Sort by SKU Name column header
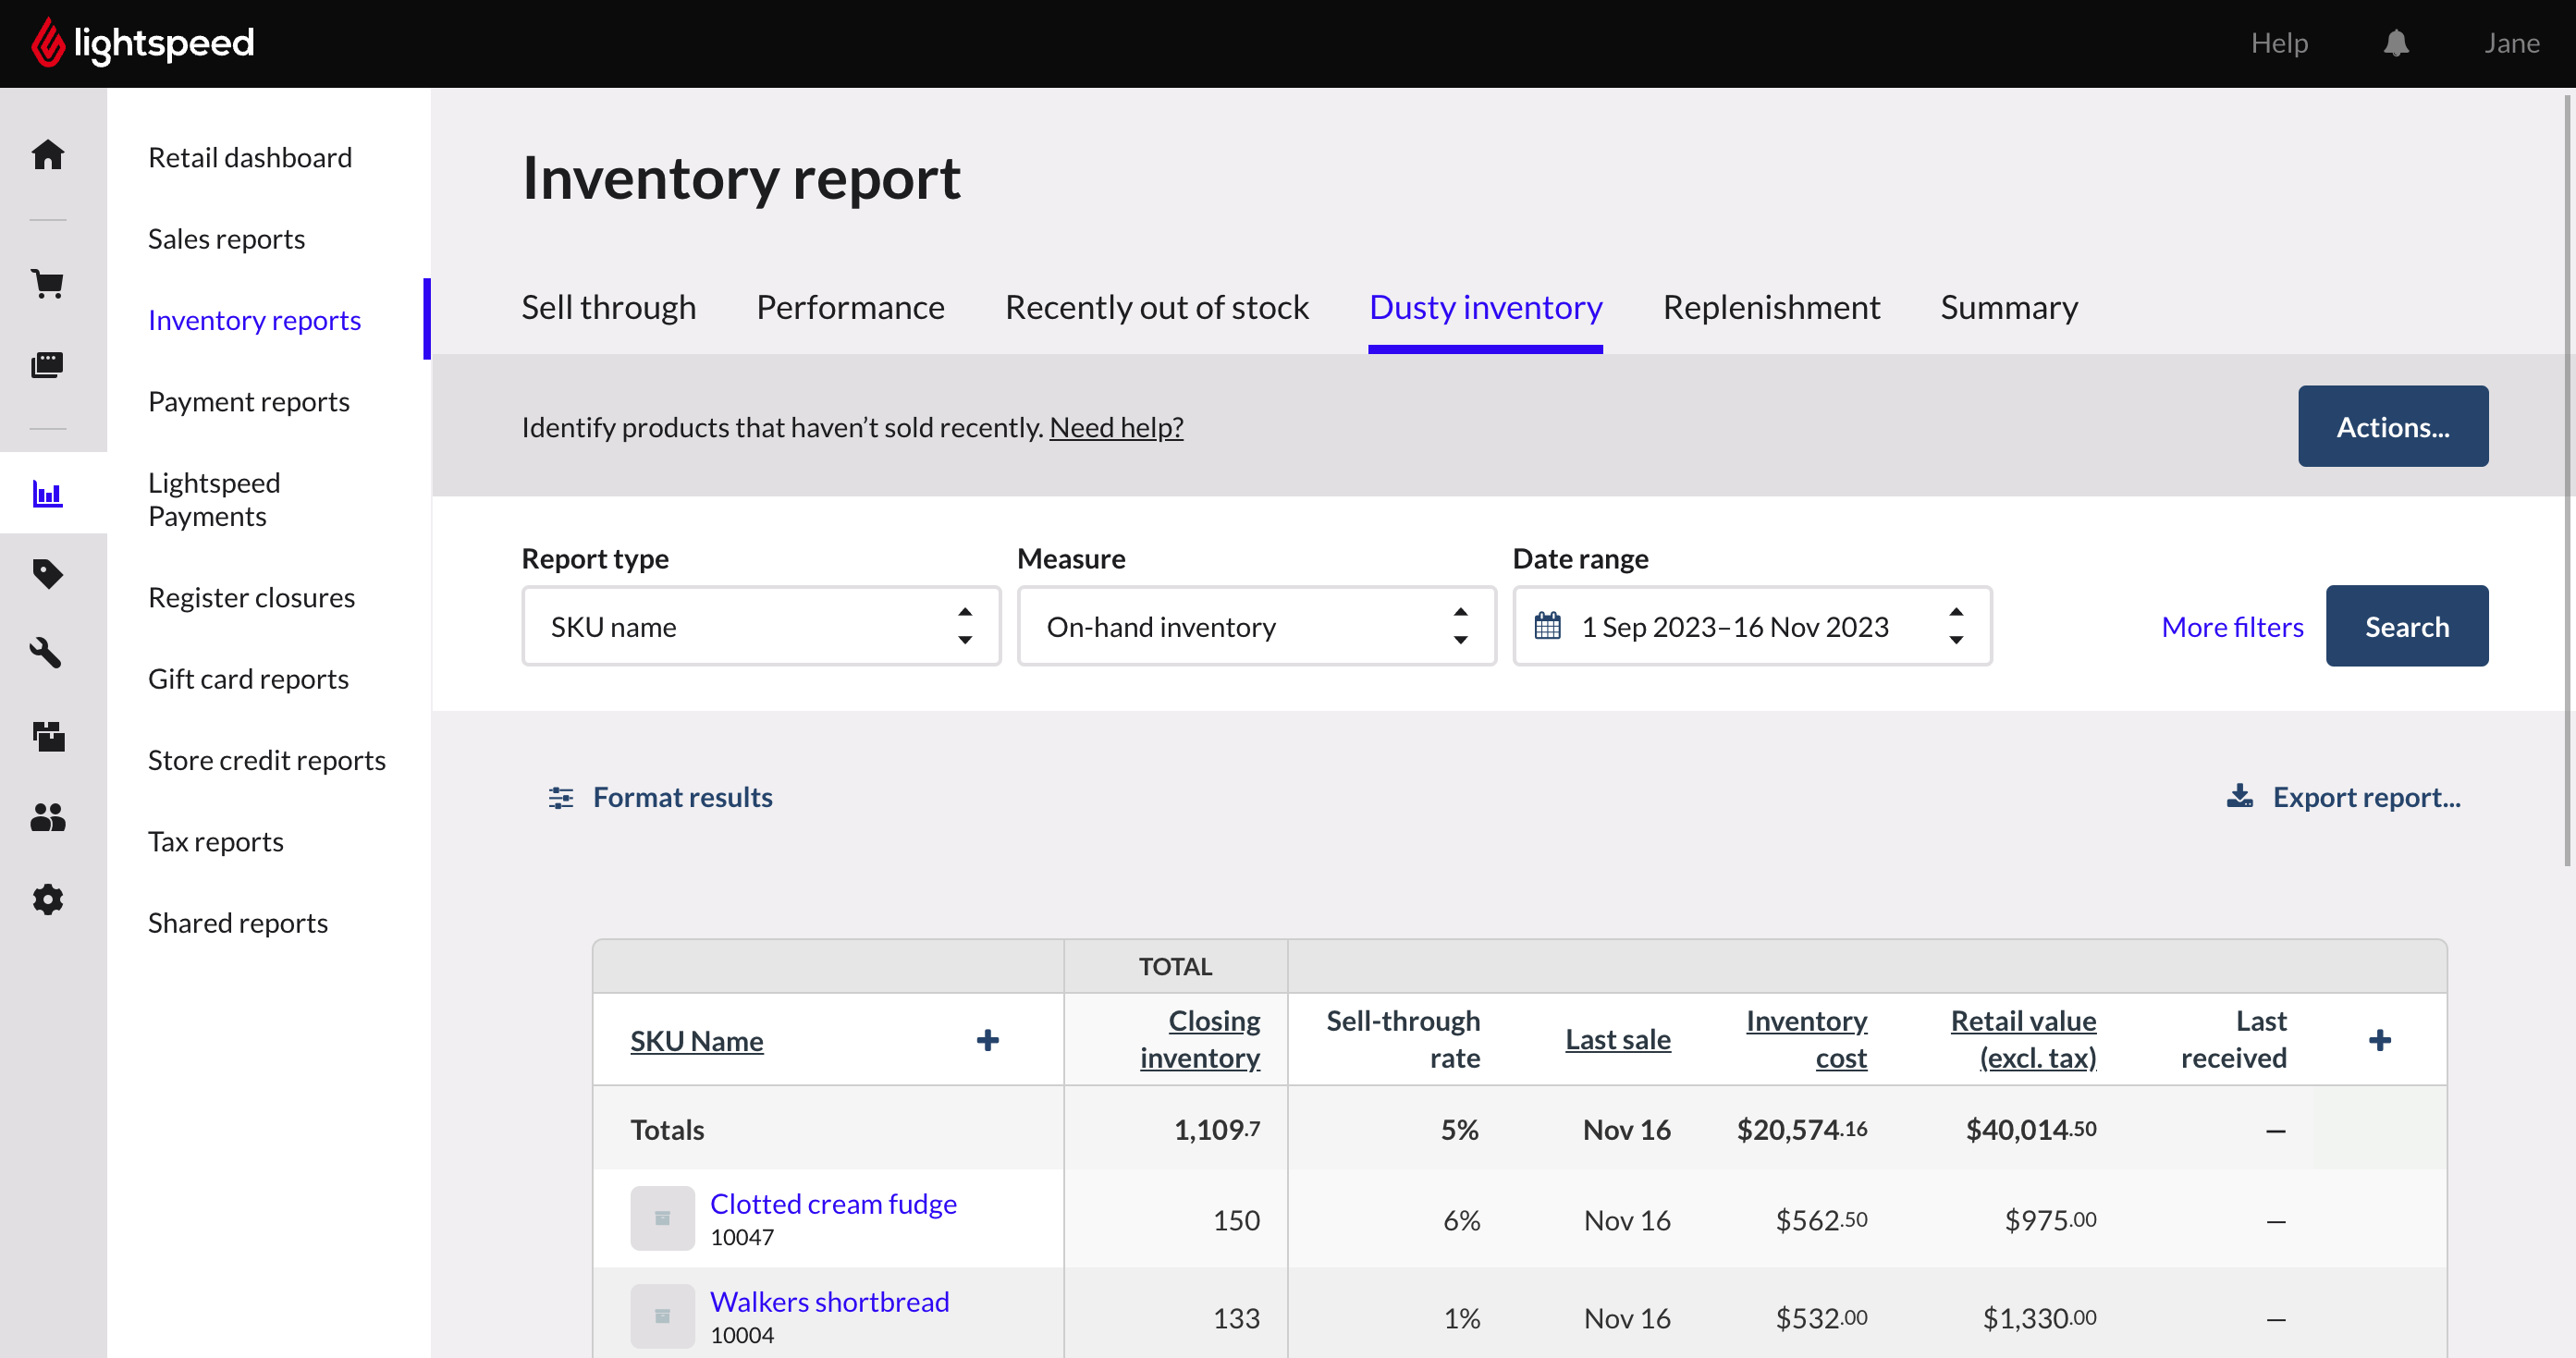2576x1358 pixels. point(696,1040)
